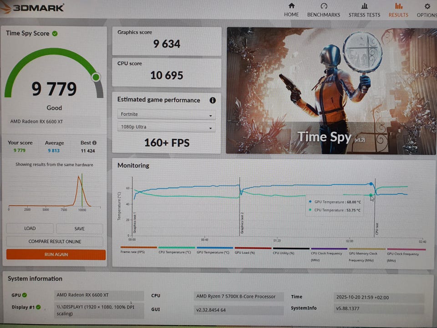437x328 pixels.
Task: Click the Display #1 green check icon
Action: pyautogui.click(x=38, y=307)
